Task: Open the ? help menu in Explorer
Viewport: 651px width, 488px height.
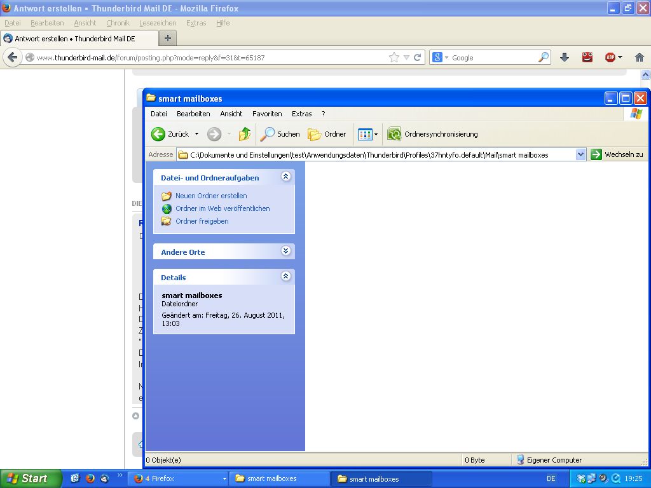Action: (x=324, y=114)
